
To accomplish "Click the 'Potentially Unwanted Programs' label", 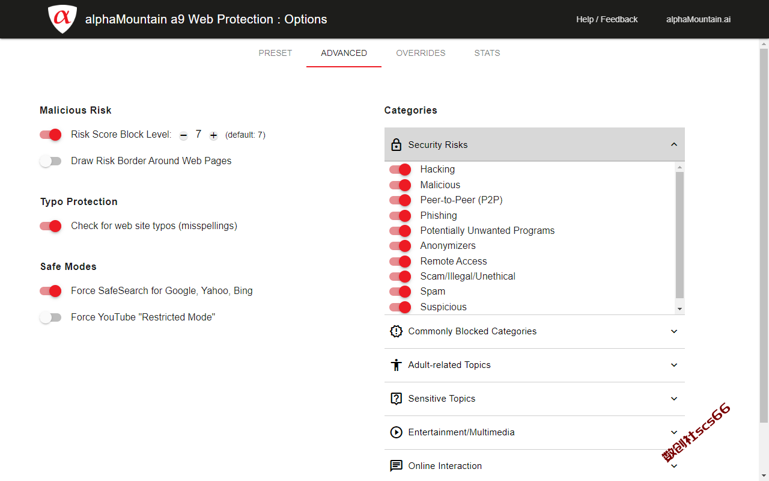I will click(x=487, y=230).
